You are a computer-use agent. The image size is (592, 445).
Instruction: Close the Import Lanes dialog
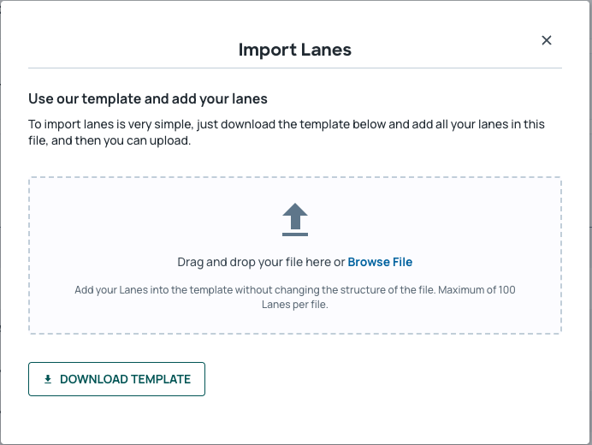547,40
